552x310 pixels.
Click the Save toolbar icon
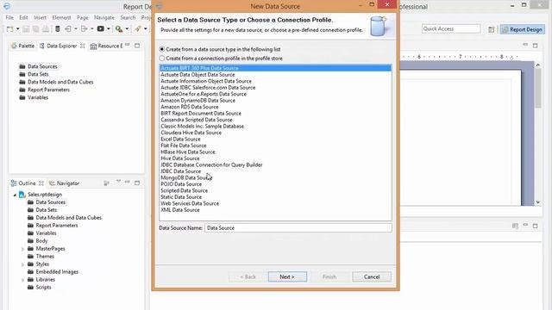[26, 29]
